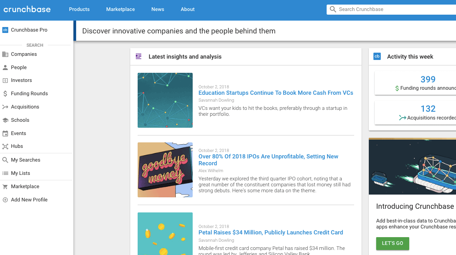Screen dimensions: 456x255
Task: Click the Crunchbase logo in header
Action: (27, 9)
